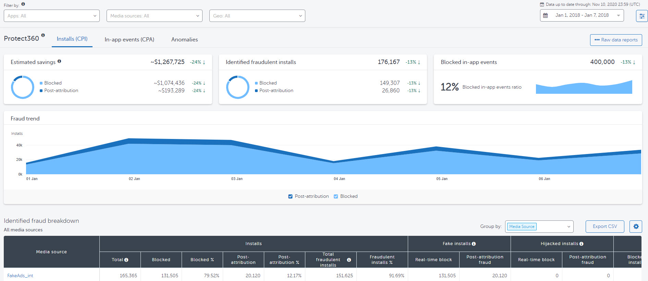Click the info icon next to Filter by
Image resolution: width=648 pixels, height=281 pixels.
tap(23, 4)
